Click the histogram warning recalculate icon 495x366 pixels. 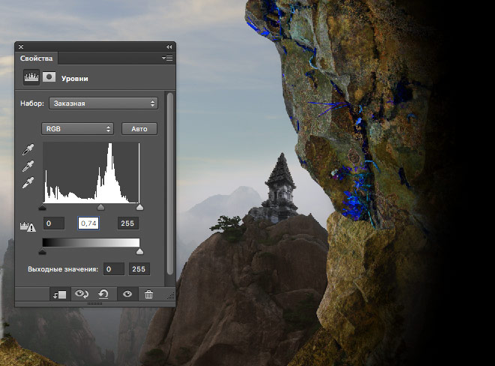tap(28, 226)
